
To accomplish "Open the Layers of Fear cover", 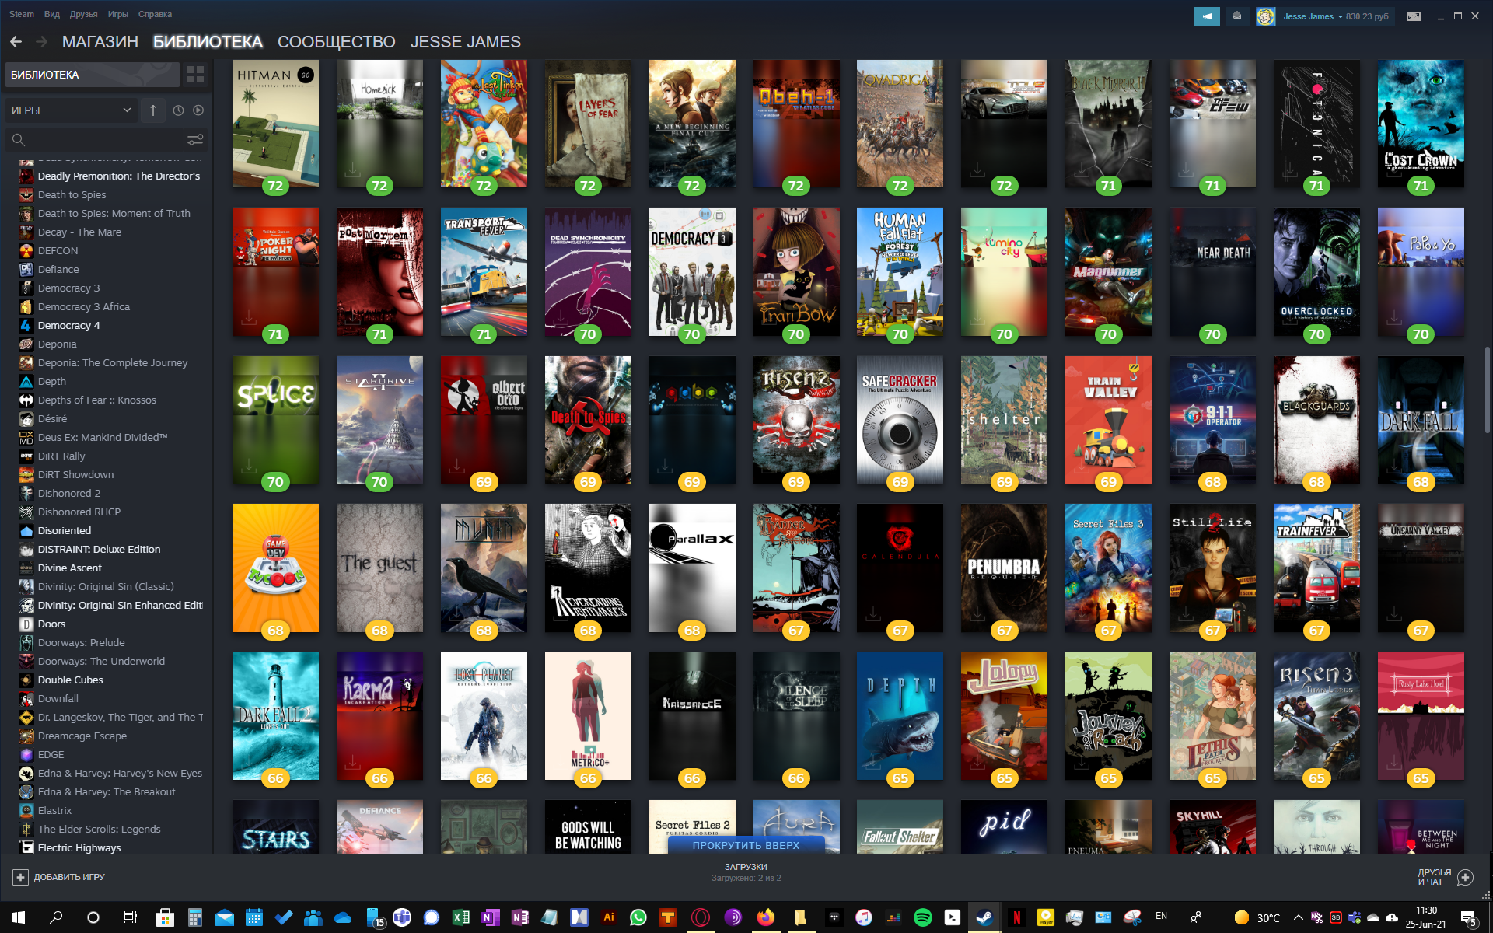I will click(588, 124).
